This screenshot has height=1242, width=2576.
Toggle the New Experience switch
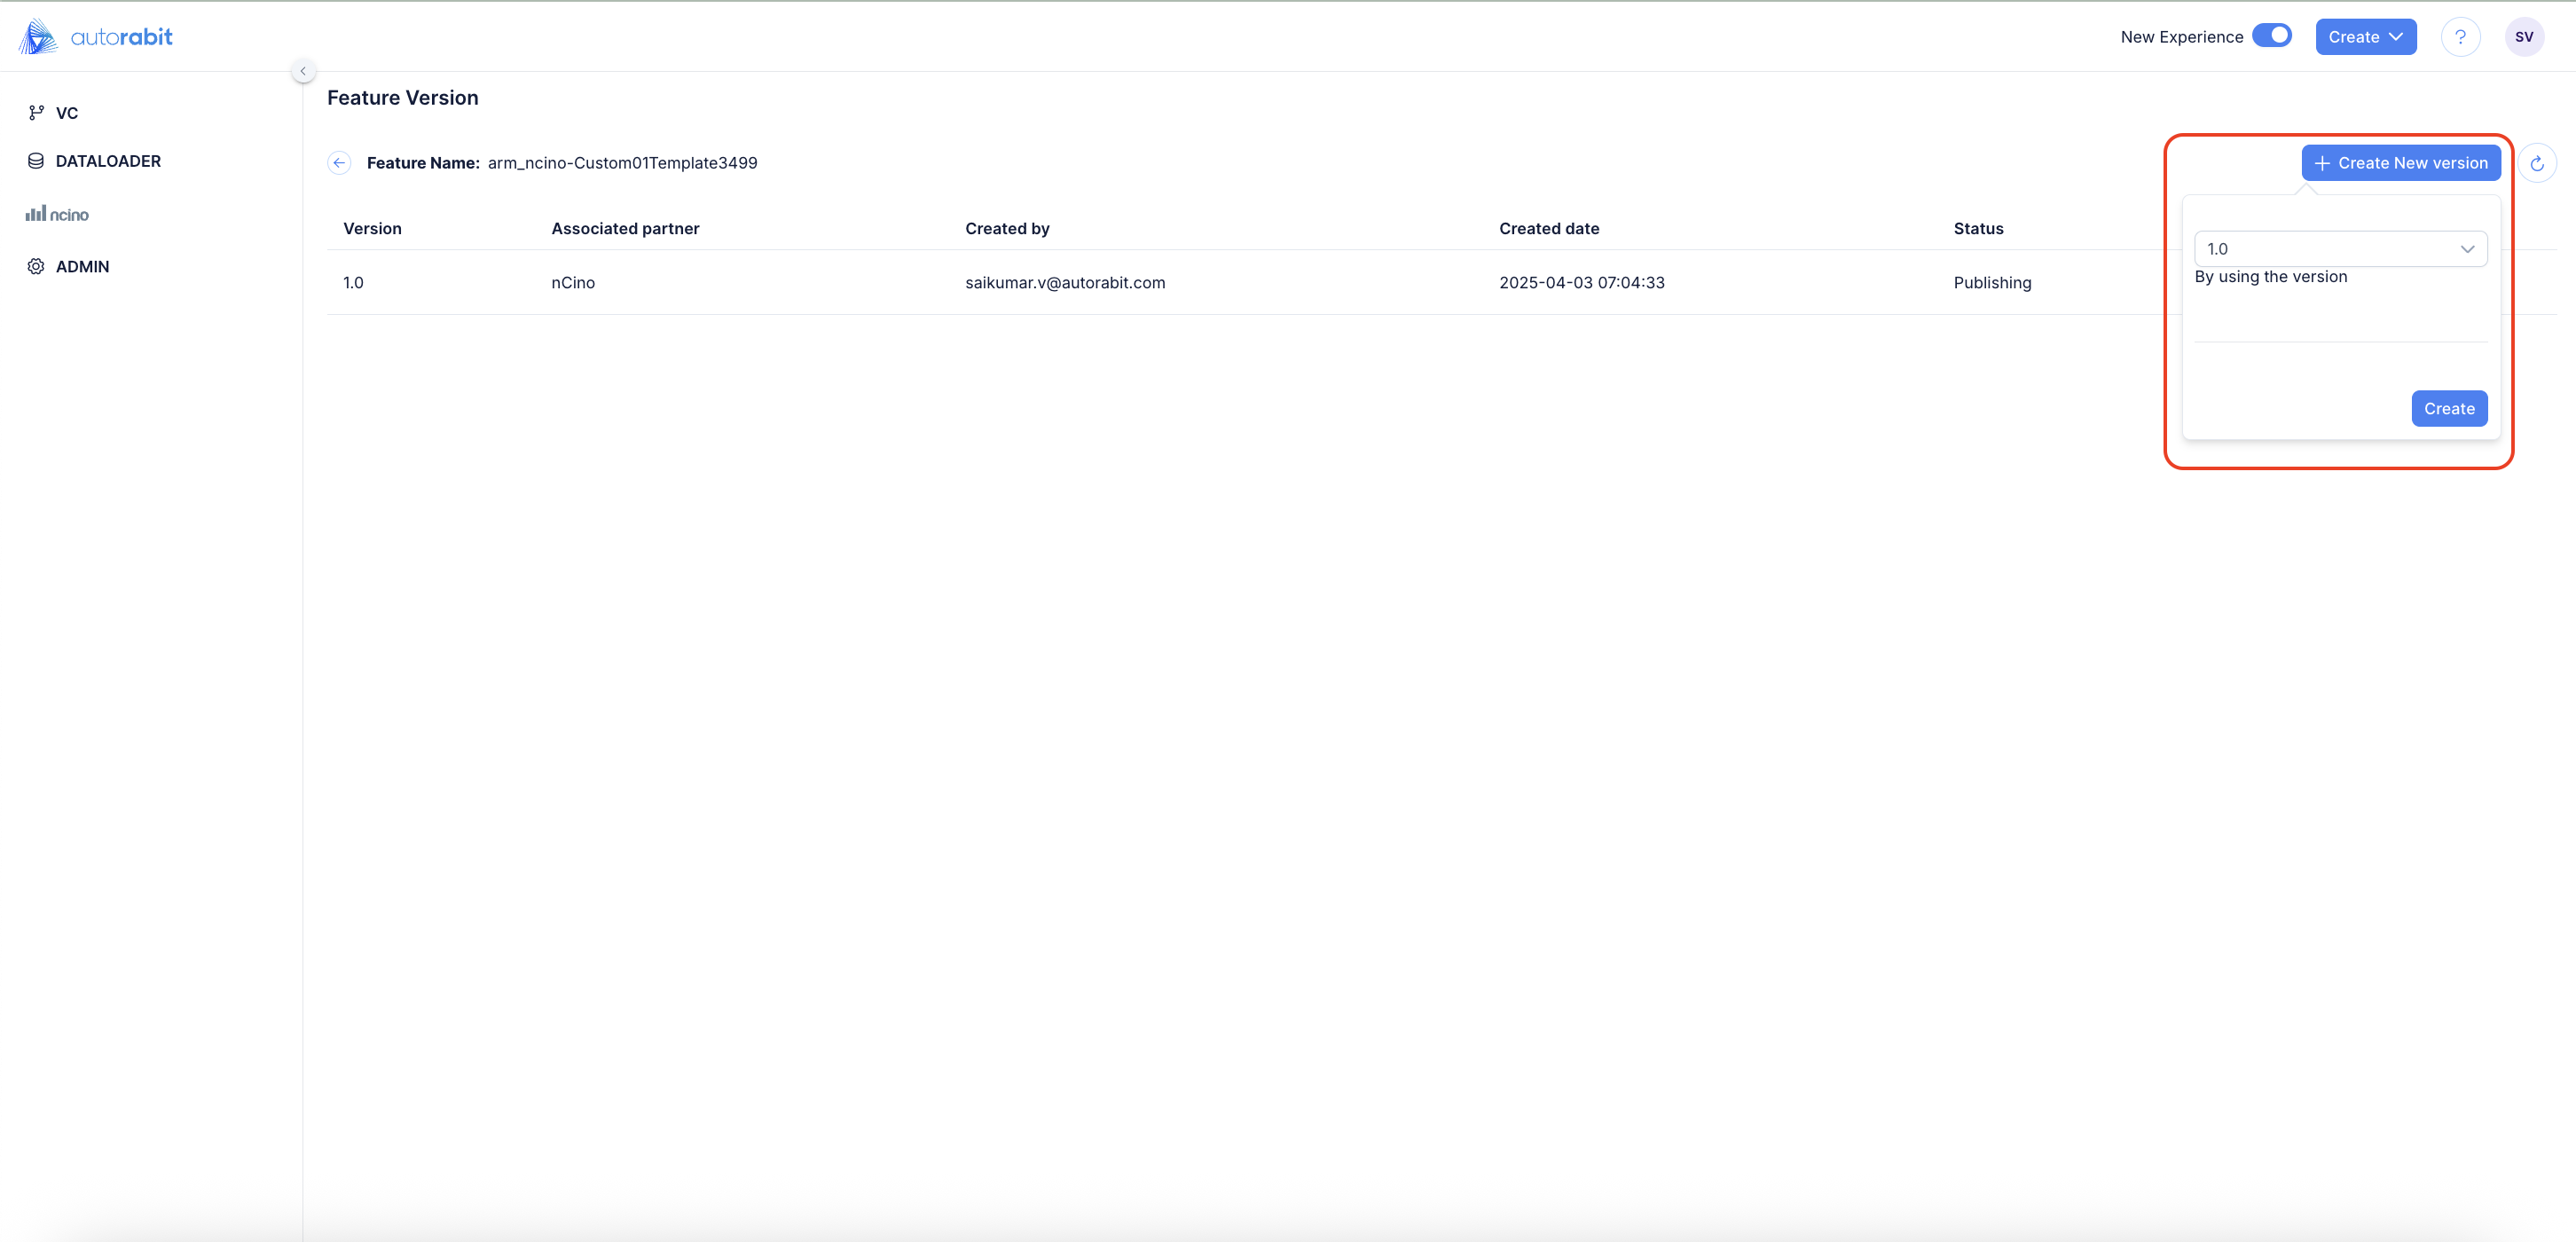(x=2272, y=36)
